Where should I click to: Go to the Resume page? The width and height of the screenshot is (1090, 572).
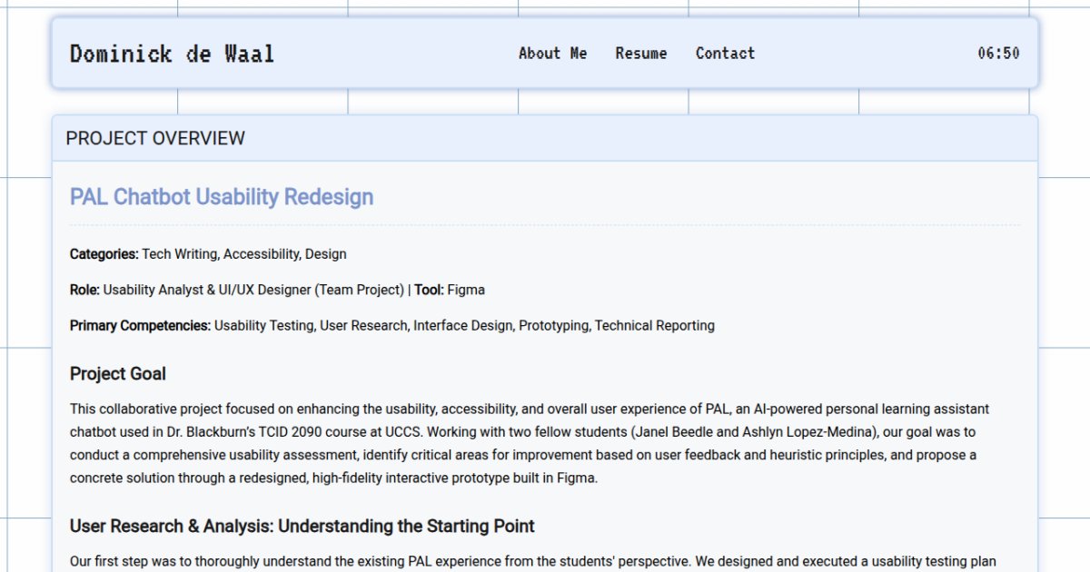pos(640,54)
